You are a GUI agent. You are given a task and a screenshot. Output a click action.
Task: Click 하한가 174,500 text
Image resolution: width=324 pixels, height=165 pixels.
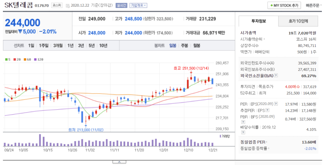point(158,33)
